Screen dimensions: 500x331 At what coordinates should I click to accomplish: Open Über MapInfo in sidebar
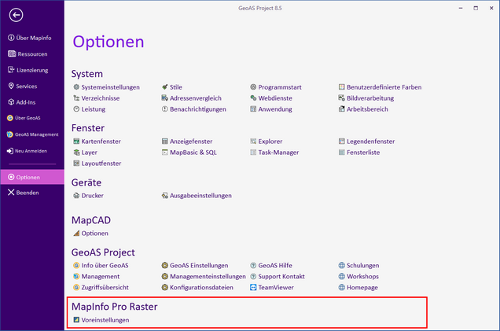32,38
